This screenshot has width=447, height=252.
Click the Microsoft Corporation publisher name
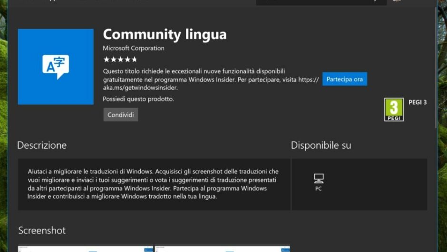[134, 48]
